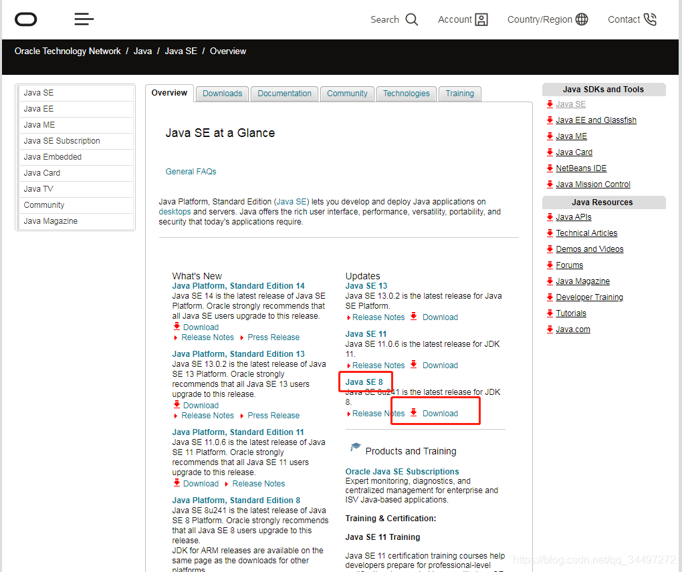Open the hamburger navigation menu
Screen dimensions: 682x572
tap(84, 19)
